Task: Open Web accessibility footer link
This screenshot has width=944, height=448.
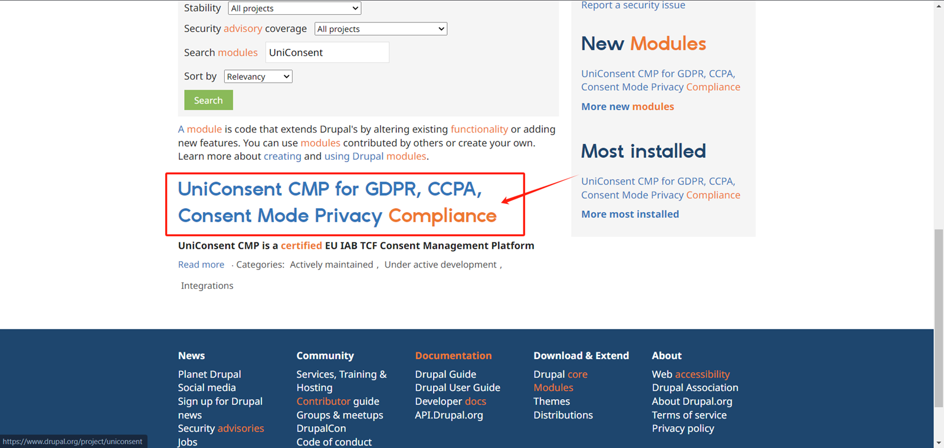Action: tap(691, 374)
